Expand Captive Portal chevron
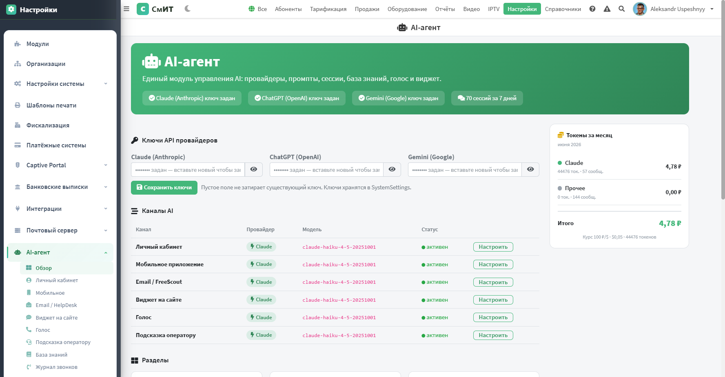This screenshot has height=377, width=725. (106, 165)
